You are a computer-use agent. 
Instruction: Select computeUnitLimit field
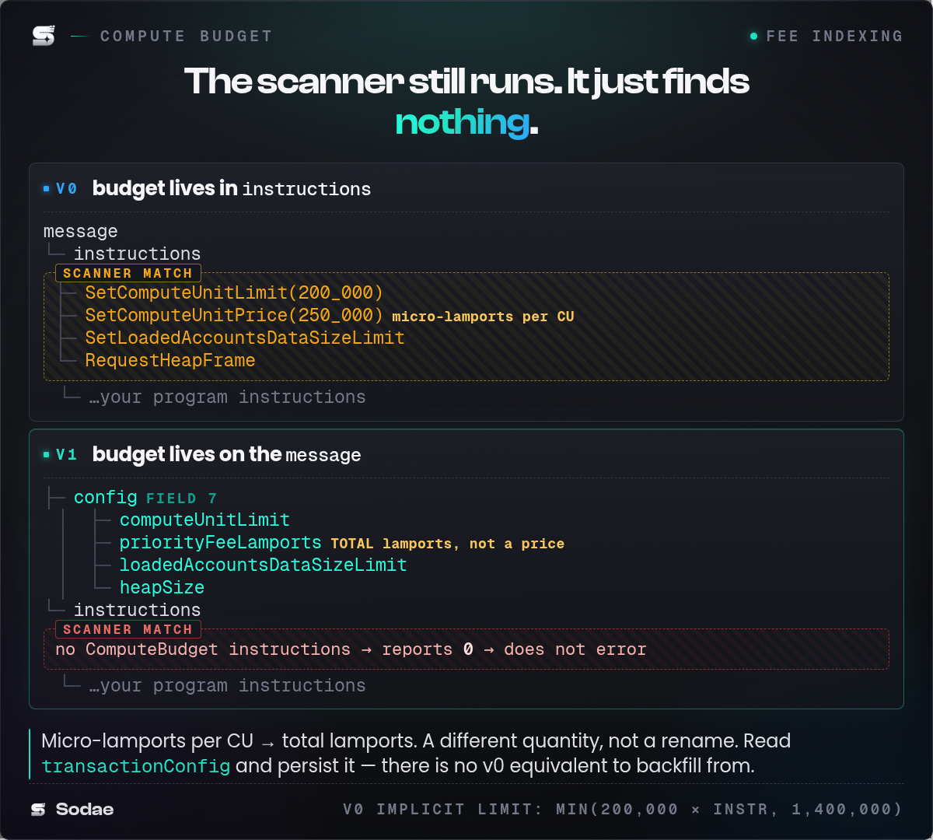coord(204,520)
